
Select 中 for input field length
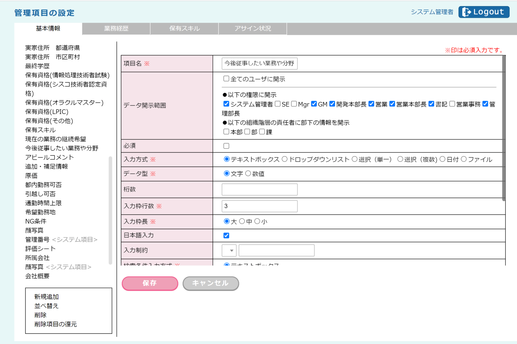click(x=242, y=221)
